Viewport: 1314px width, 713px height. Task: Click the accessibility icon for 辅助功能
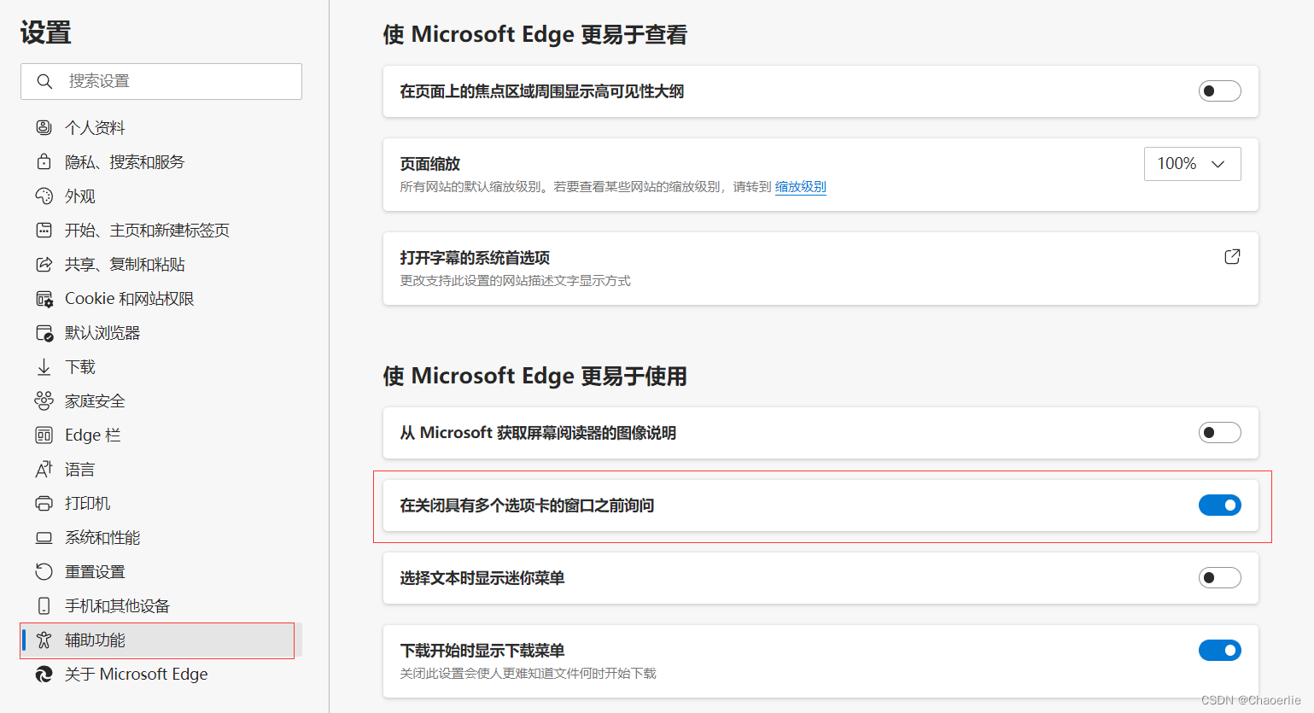coord(44,640)
